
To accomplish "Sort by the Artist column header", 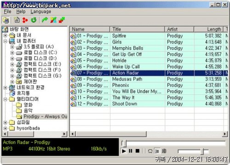I will [x=179, y=29].
